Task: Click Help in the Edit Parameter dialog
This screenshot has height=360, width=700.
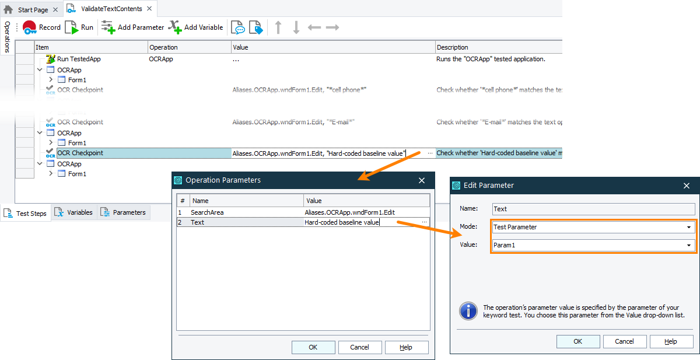Action: 671,341
